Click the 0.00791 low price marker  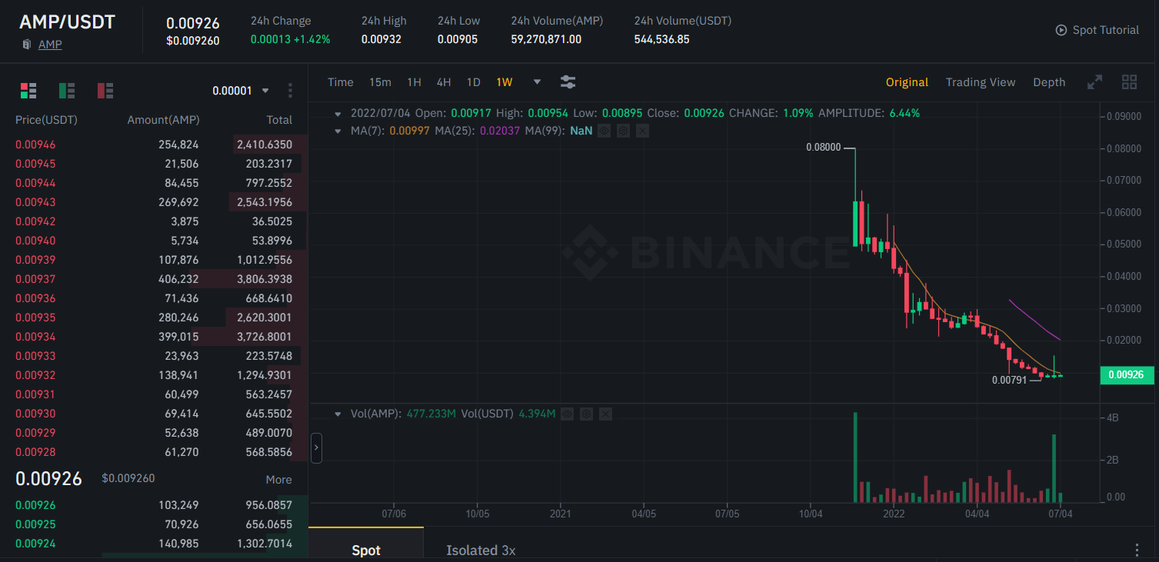tap(1009, 380)
